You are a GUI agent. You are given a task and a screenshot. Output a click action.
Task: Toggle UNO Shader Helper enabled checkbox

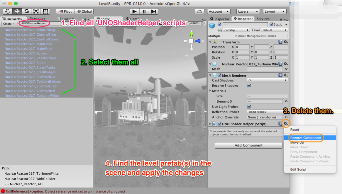click(219, 124)
